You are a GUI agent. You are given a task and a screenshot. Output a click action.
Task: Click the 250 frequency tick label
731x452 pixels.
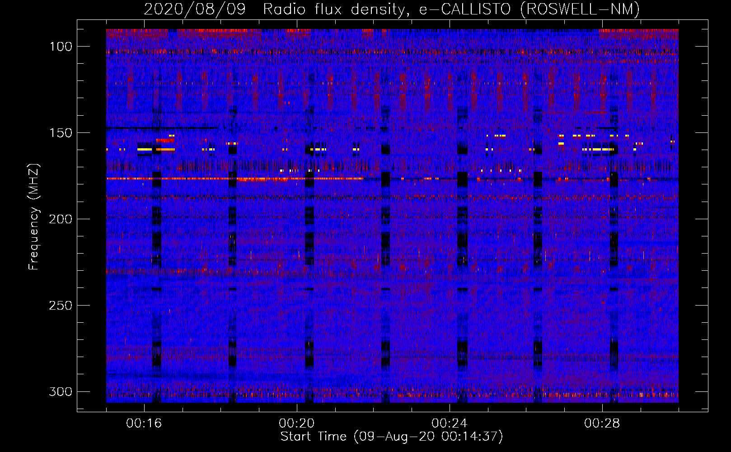click(x=61, y=306)
